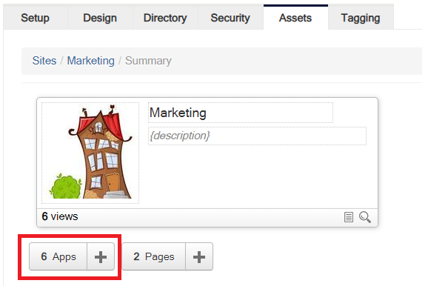428x289 pixels.
Task: Open the Tagging tab
Action: (361, 18)
